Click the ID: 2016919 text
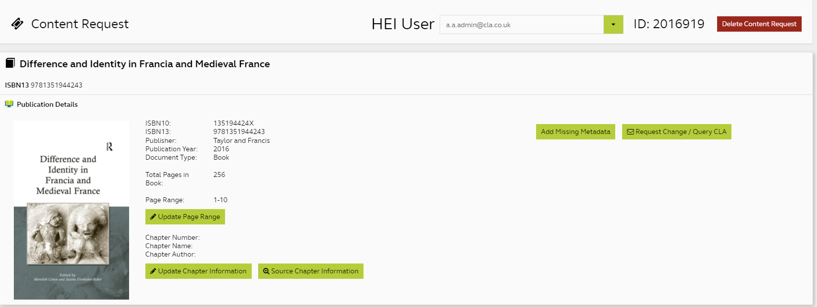817x307 pixels. (669, 24)
